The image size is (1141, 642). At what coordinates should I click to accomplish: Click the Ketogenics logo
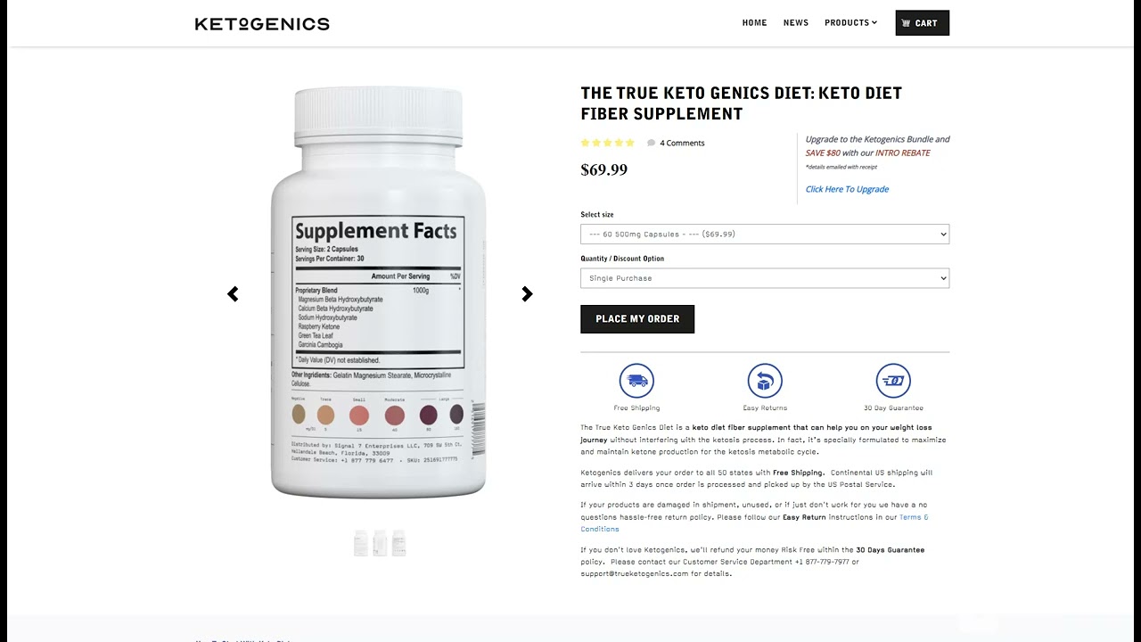tap(262, 24)
